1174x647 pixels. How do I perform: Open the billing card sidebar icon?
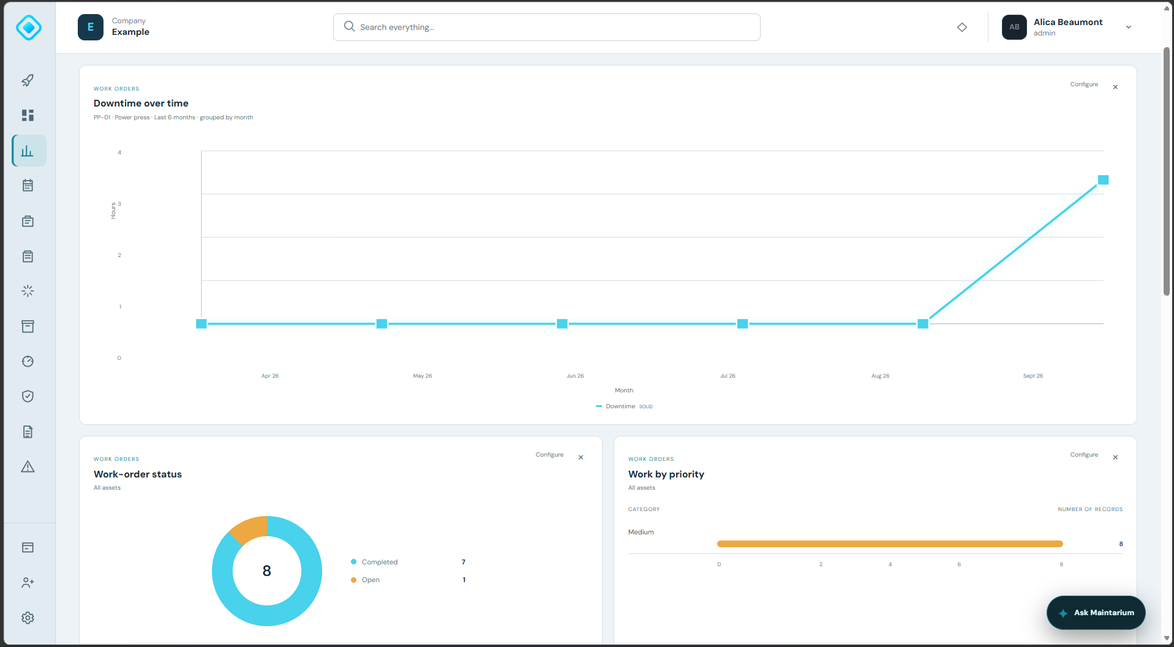point(28,547)
